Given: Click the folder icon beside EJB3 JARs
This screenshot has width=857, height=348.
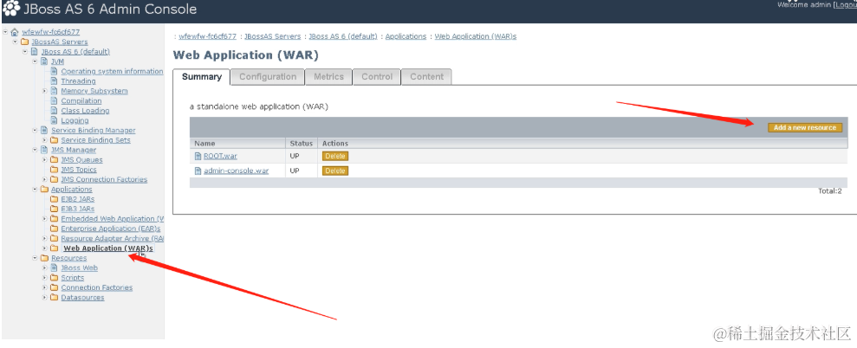Looking at the screenshot, I should pos(54,209).
